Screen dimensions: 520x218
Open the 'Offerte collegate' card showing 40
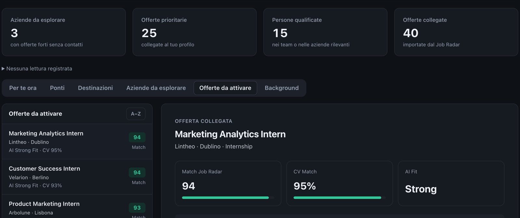point(456,32)
